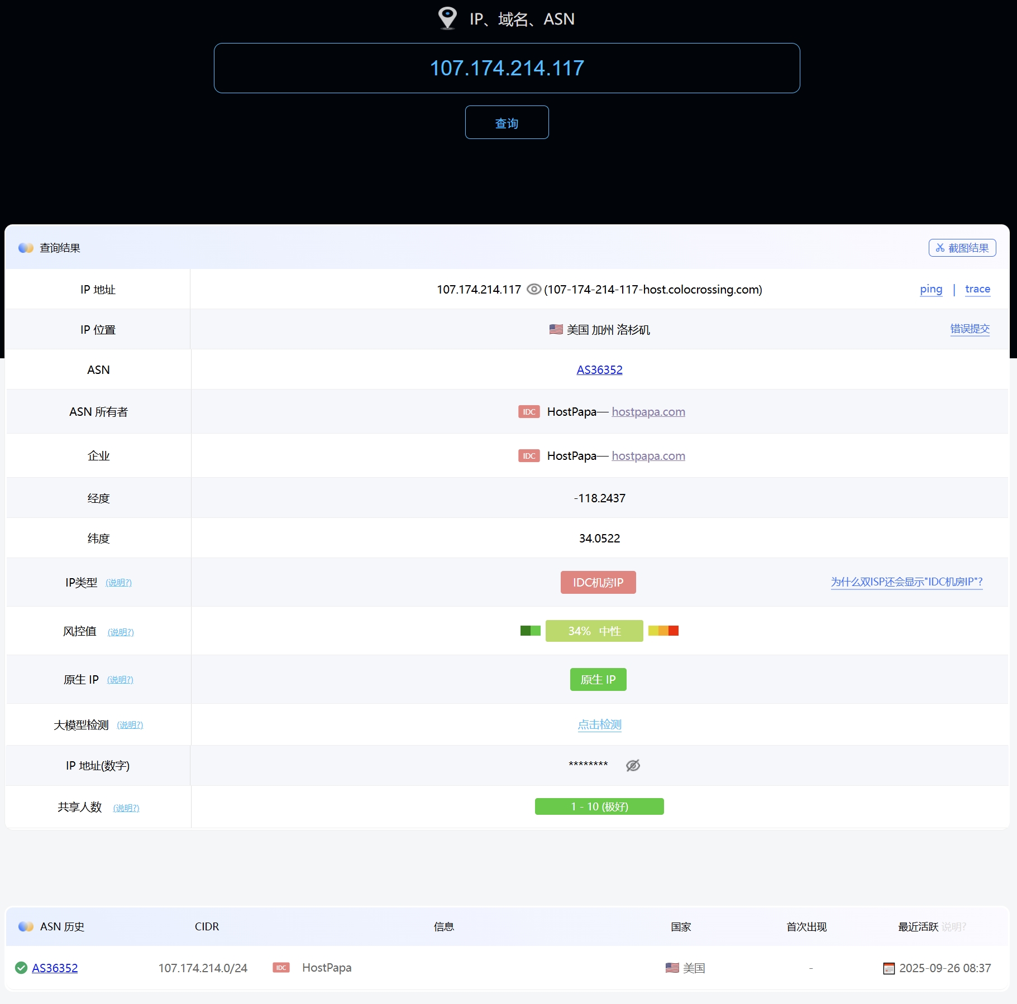Expand the 说明 help next to 风控值
The image size is (1017, 1004).
[121, 632]
